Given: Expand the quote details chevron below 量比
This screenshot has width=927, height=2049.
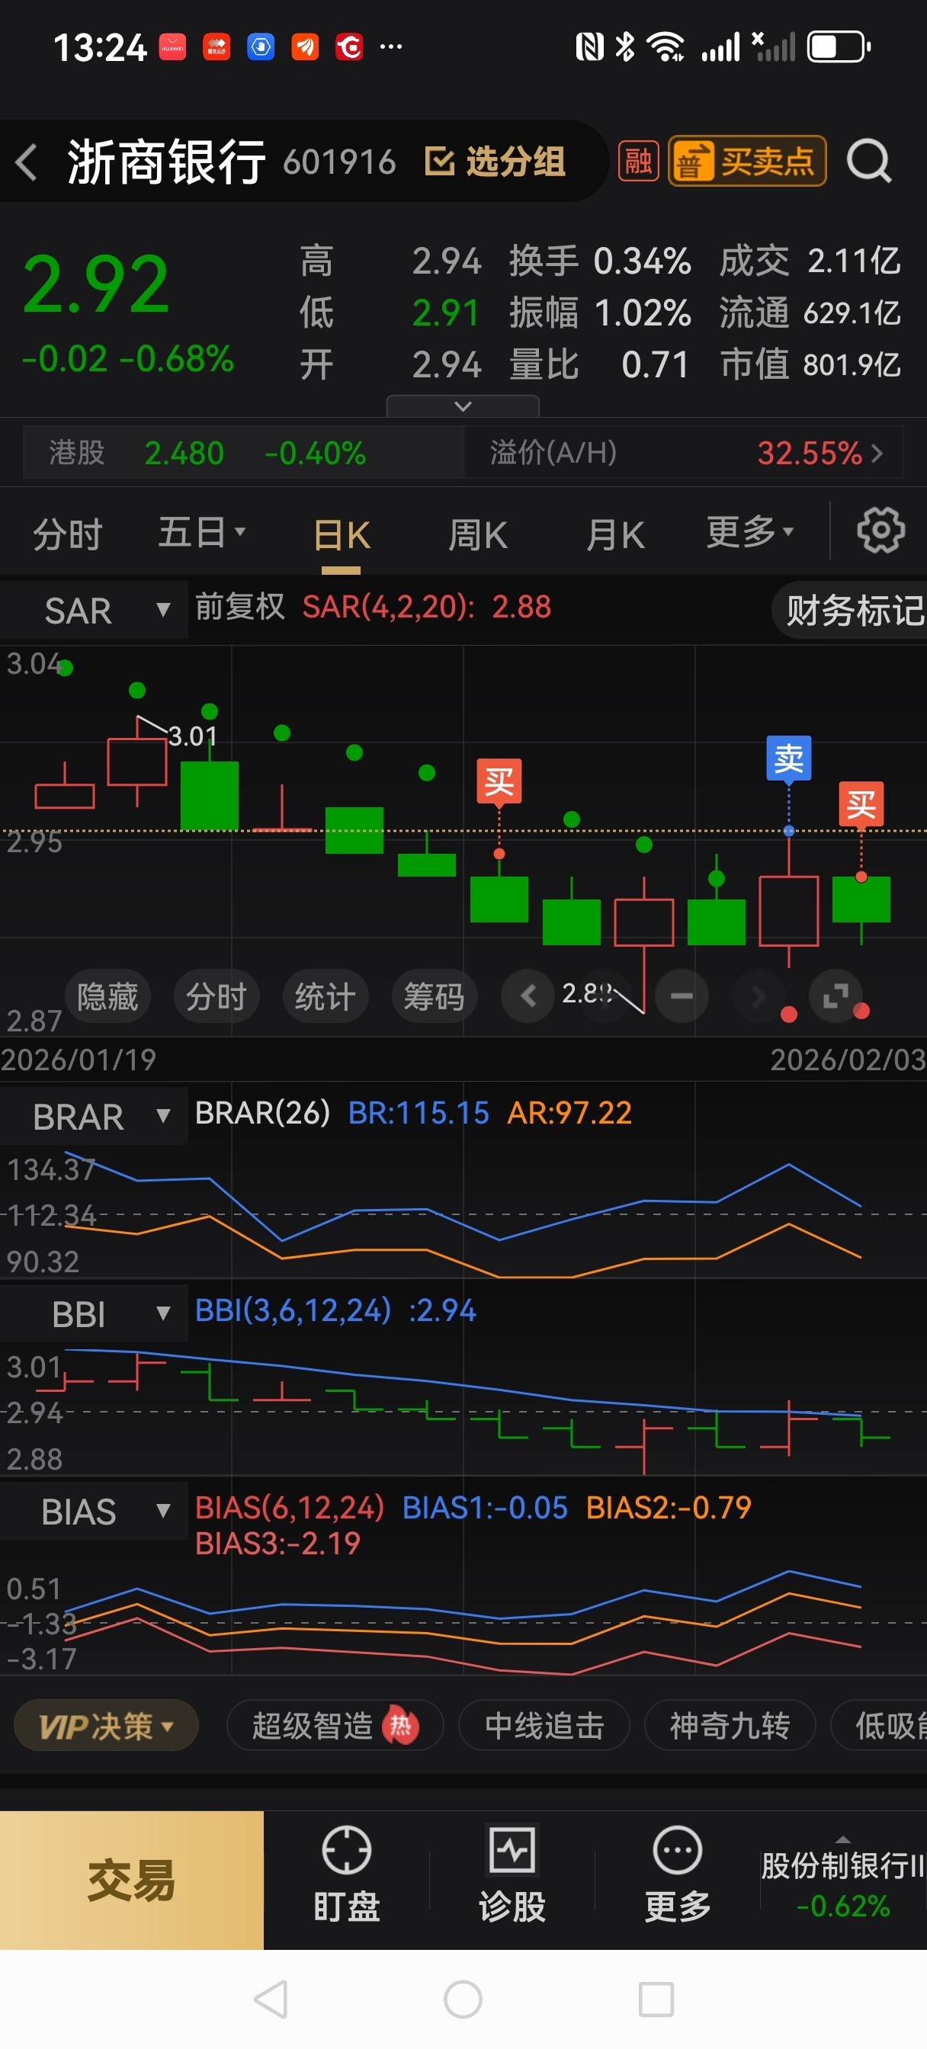Looking at the screenshot, I should point(463,406).
